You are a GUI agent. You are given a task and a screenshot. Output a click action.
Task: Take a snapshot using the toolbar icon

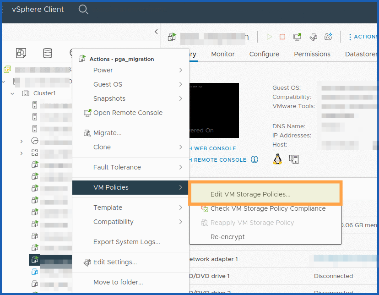[328, 37]
